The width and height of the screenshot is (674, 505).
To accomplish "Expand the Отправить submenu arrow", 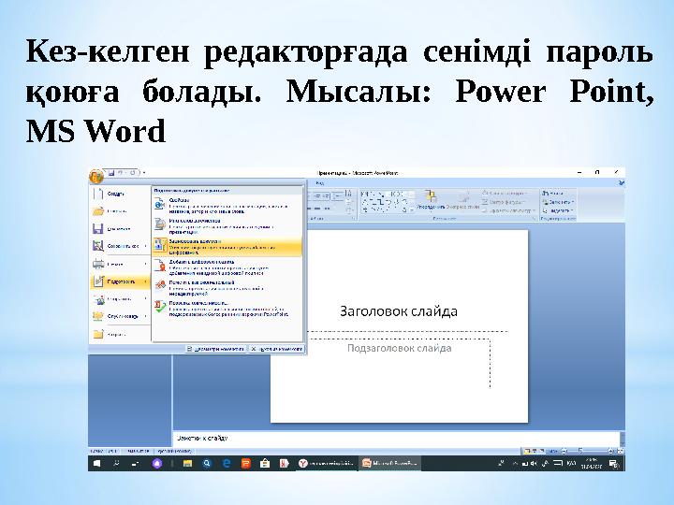I will coord(146,299).
